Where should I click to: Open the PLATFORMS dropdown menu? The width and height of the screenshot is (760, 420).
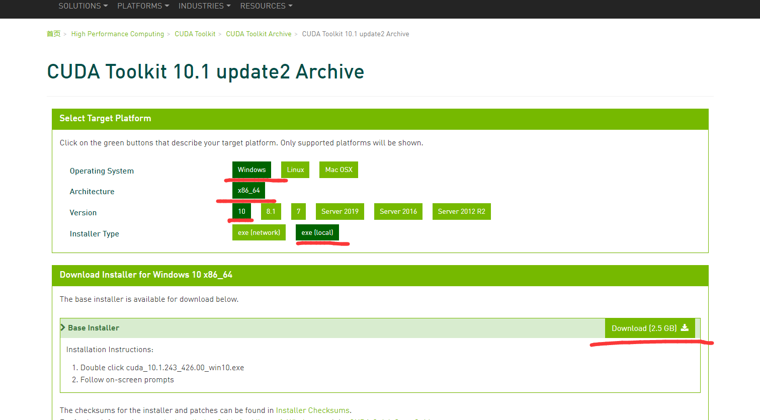(x=143, y=6)
